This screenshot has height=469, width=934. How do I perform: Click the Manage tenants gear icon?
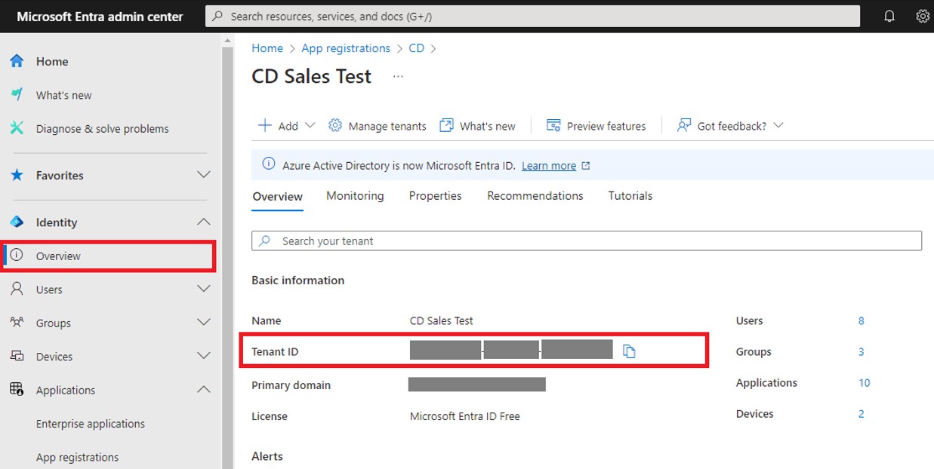click(335, 125)
